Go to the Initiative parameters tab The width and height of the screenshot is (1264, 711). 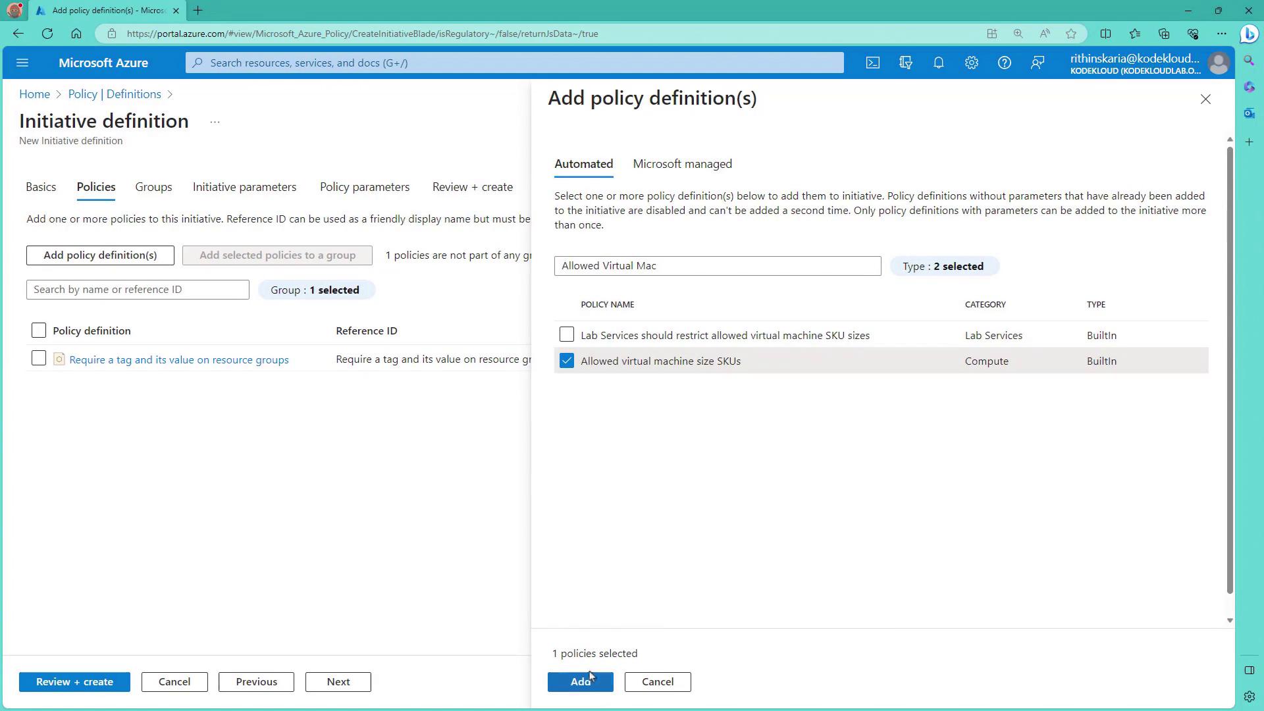(x=244, y=187)
